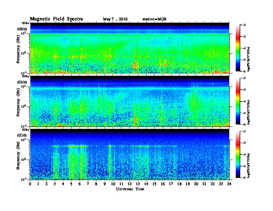
Task: Click the "4" hour tick label
Action: 63,184
